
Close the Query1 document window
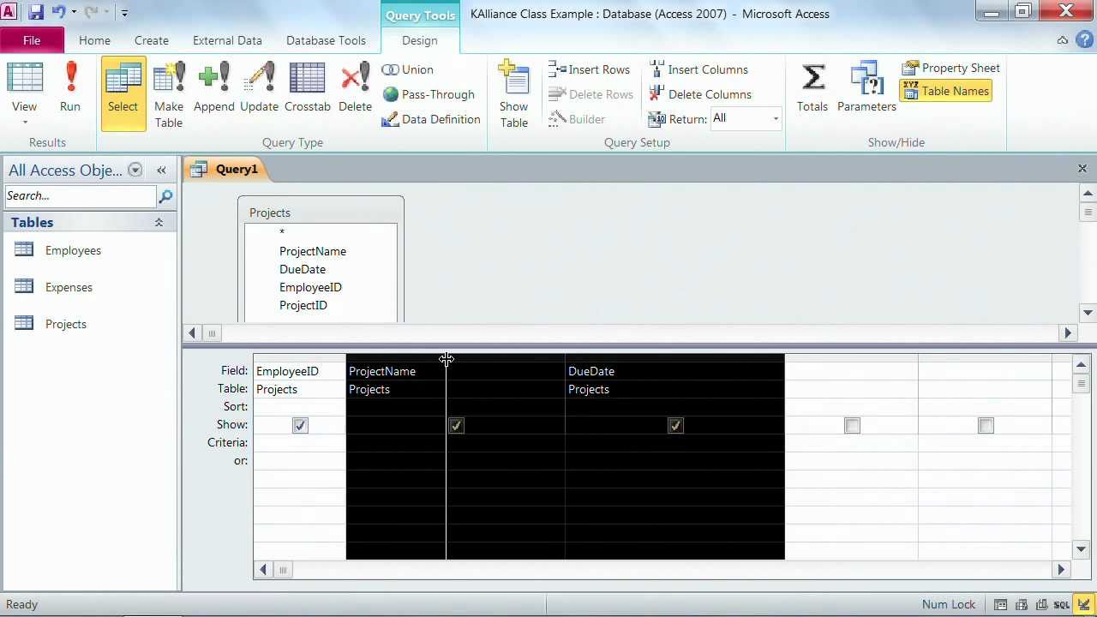click(x=1082, y=169)
